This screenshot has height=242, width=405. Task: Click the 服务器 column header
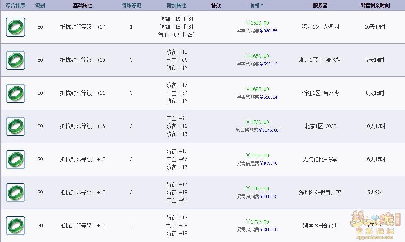point(320,6)
